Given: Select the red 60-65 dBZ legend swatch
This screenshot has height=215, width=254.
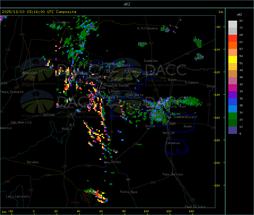Looking at the screenshot, I should click(x=233, y=38).
